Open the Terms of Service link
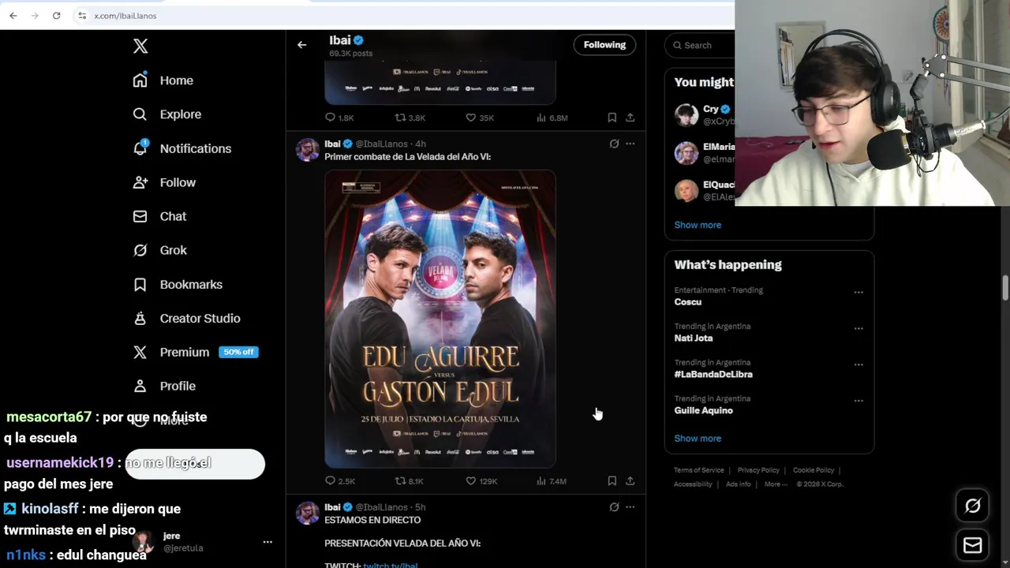 [698, 470]
